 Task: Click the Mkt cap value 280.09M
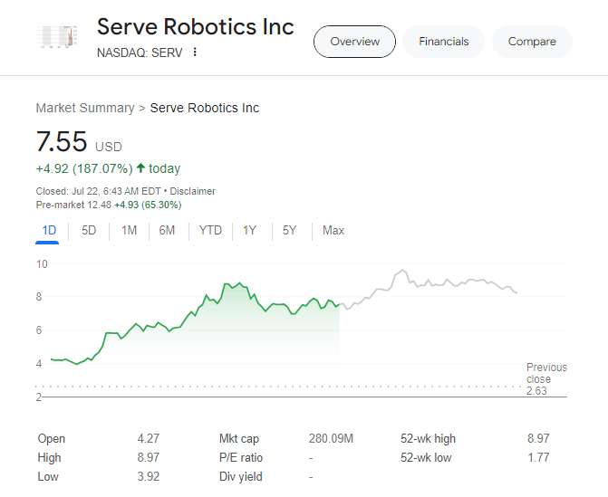[331, 439]
